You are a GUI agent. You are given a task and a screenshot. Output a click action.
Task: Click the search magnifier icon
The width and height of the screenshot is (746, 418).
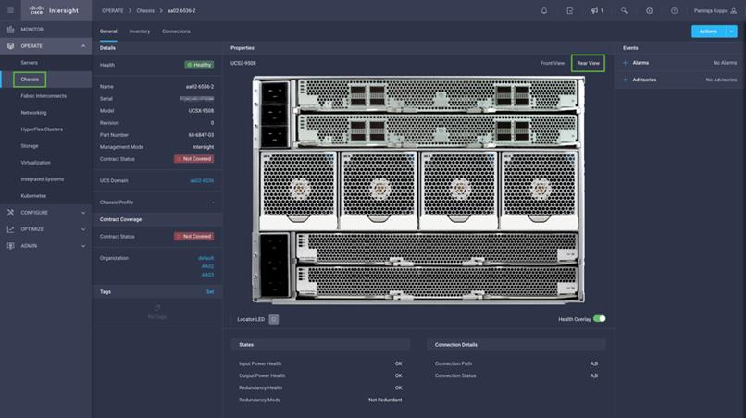pos(624,10)
